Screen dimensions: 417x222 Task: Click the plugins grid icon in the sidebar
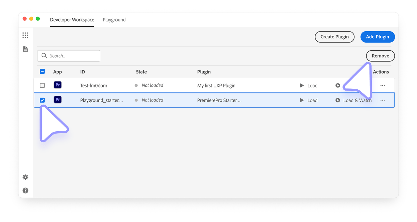click(x=25, y=35)
